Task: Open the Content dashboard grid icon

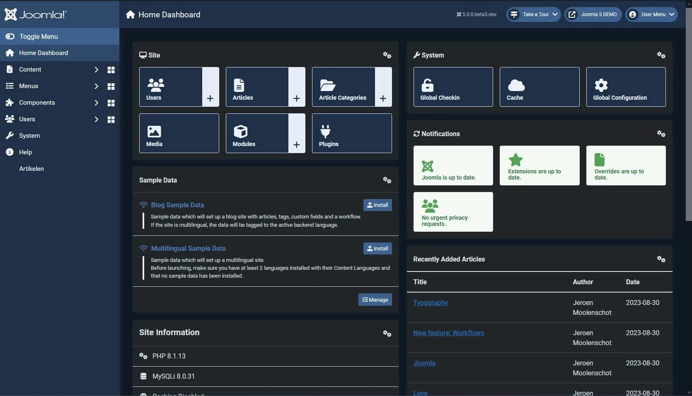Action: click(x=111, y=70)
